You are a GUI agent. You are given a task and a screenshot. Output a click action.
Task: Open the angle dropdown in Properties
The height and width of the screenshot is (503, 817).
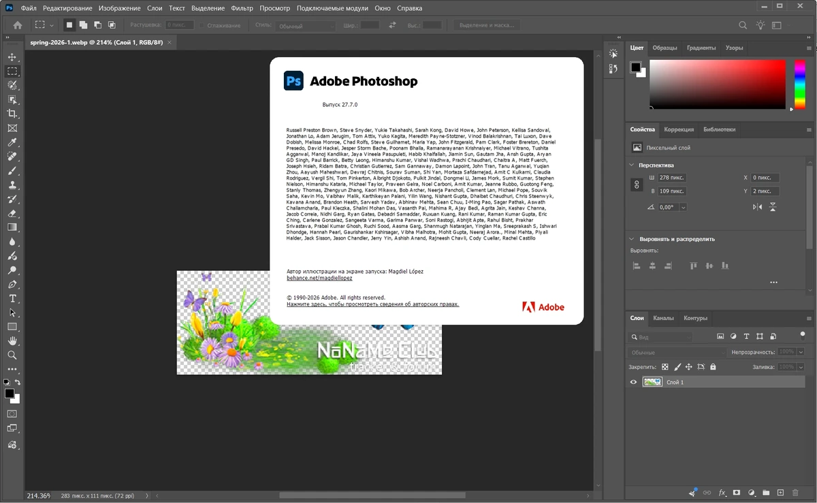pos(683,207)
